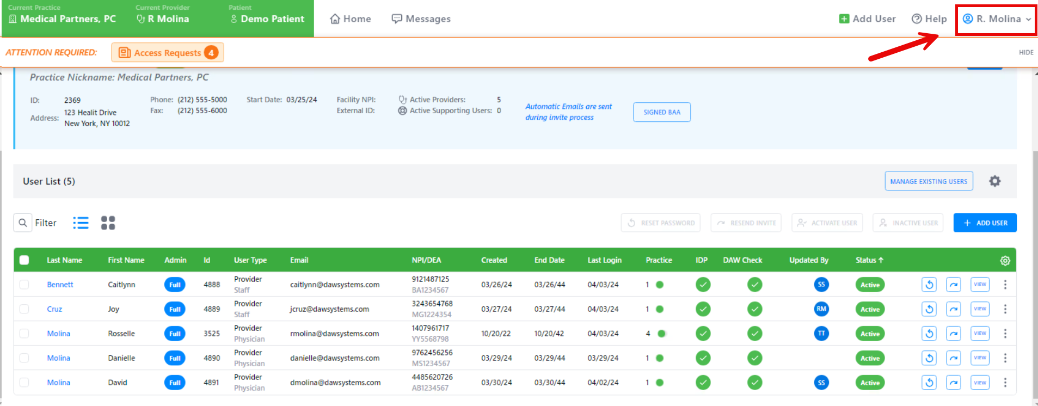1038x406 pixels.
Task: Click the TT updated-by avatar in Rosselle row
Action: pyautogui.click(x=821, y=333)
